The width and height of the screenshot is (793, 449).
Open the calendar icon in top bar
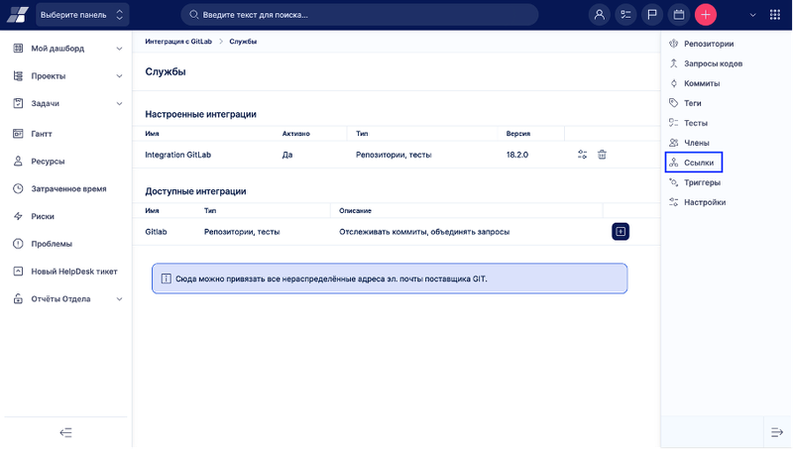679,15
